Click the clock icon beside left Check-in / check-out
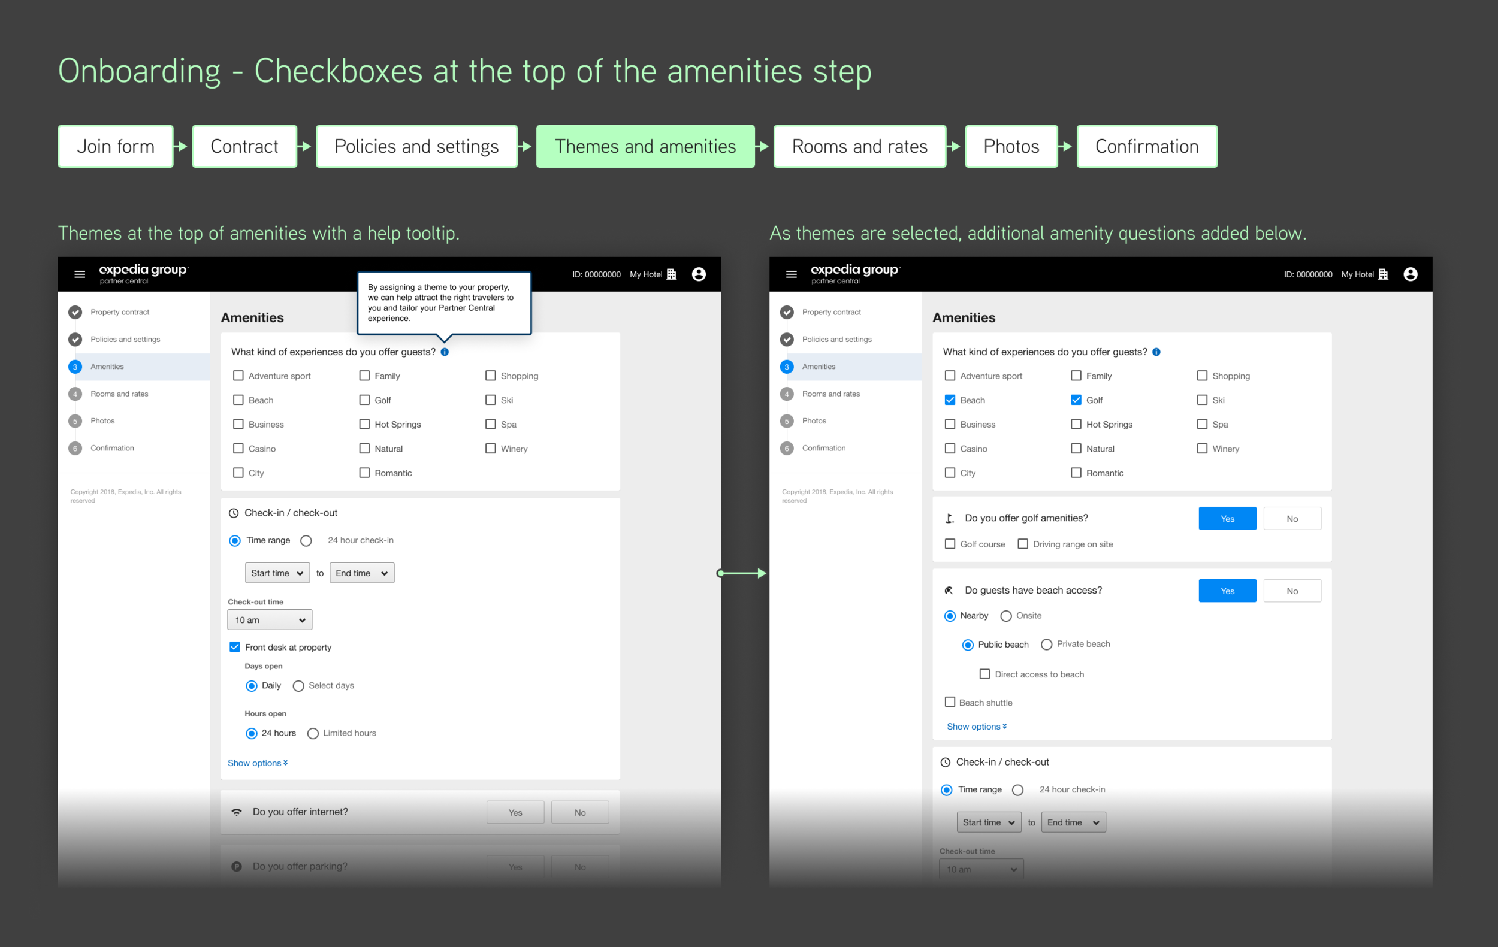Screen dimensions: 1498x947 point(234,513)
